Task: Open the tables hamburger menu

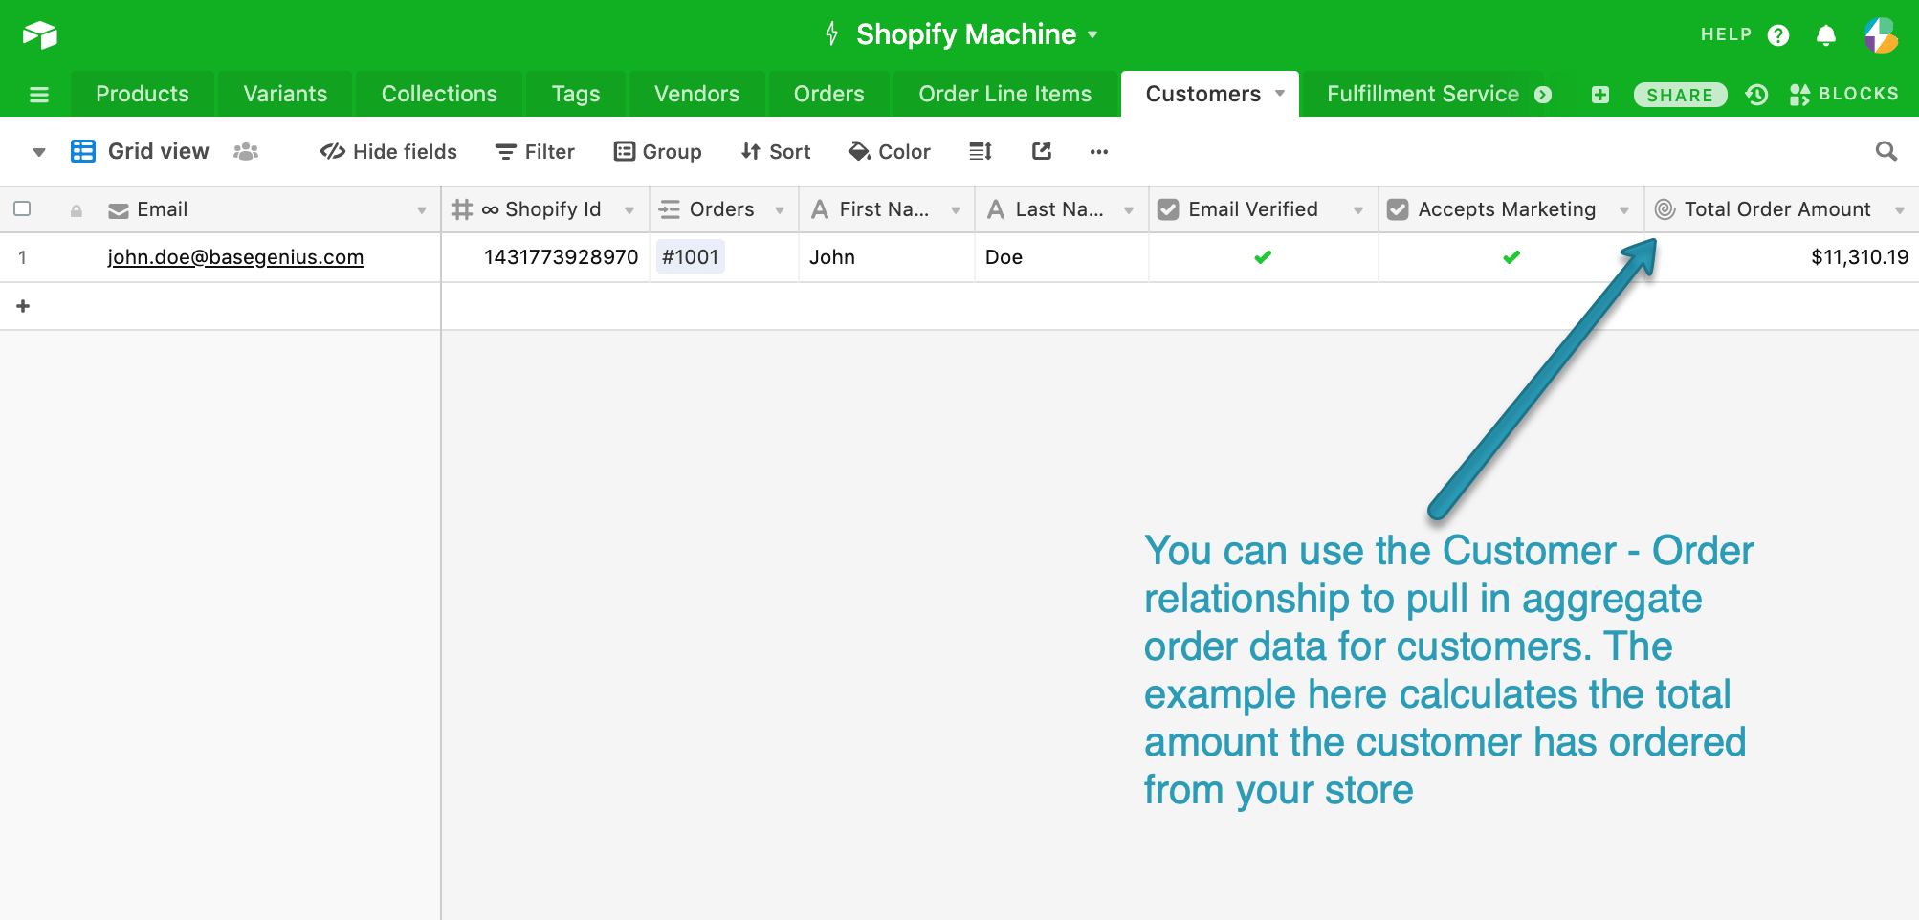Action: [39, 95]
